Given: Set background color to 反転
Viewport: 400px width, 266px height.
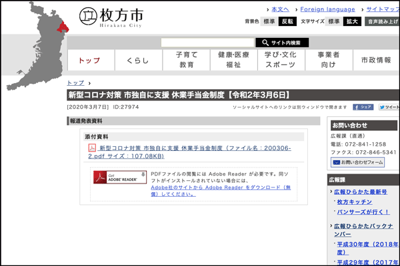Looking at the screenshot, I should click(287, 21).
